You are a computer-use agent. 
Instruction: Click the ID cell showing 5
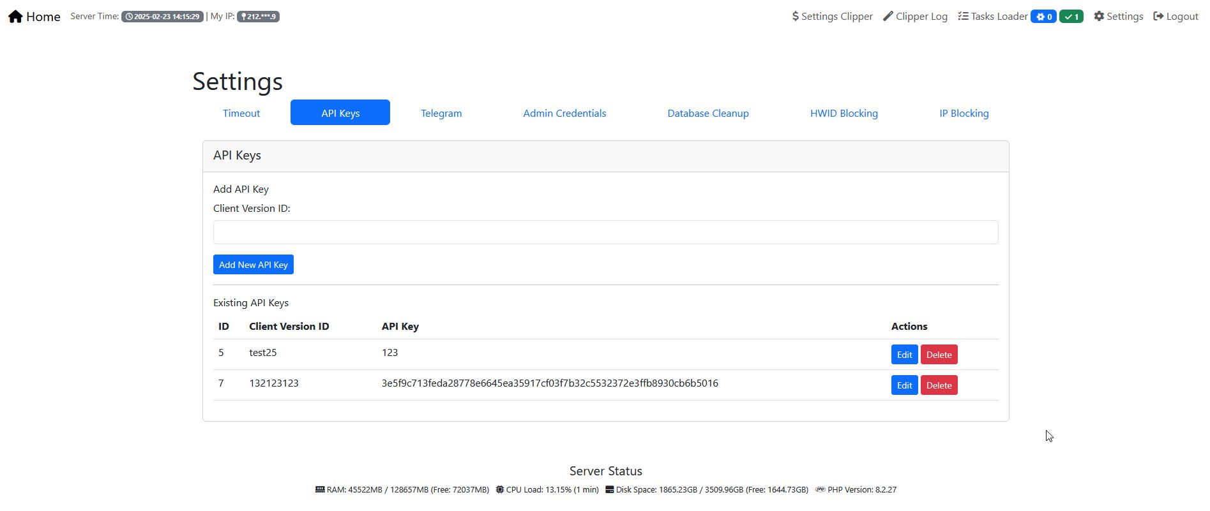tap(221, 353)
